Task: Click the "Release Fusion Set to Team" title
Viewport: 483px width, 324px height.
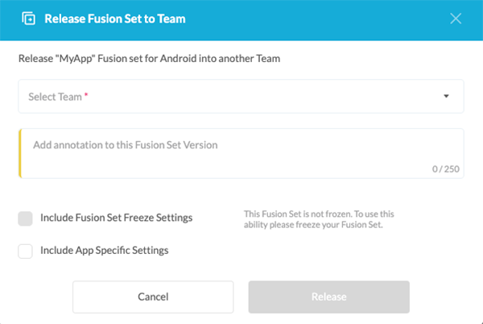Action: coord(115,19)
